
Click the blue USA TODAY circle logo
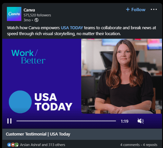tap(20, 102)
